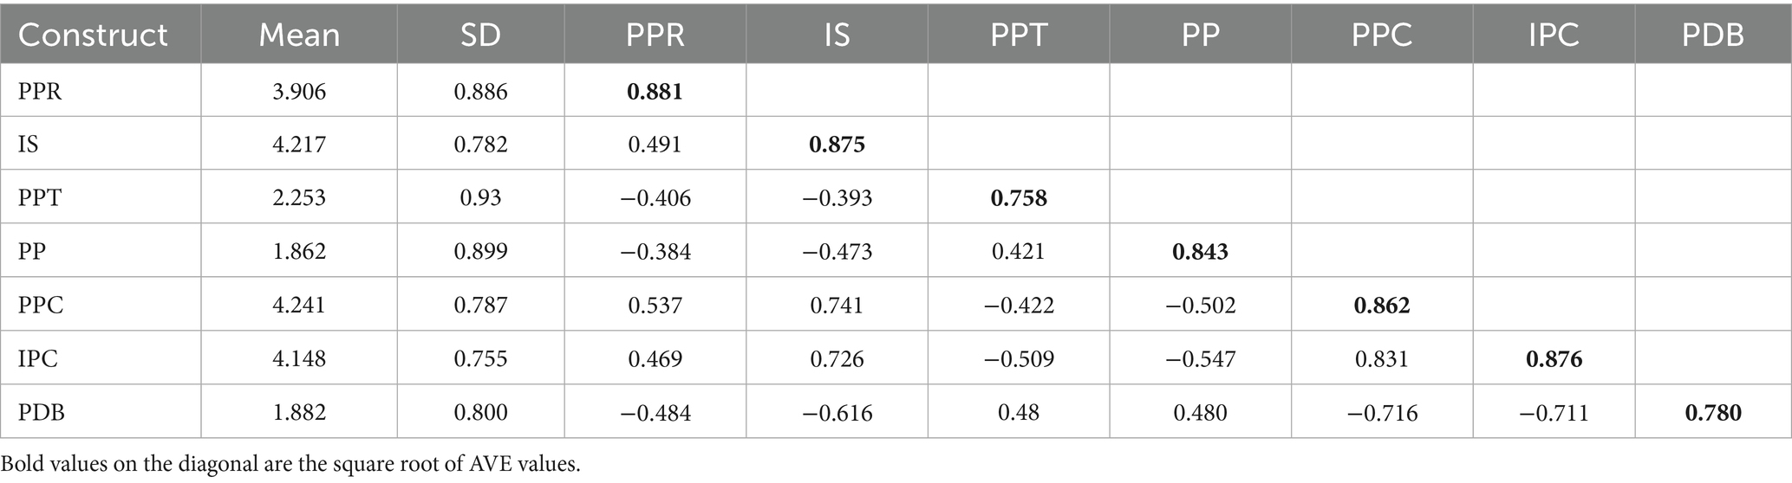Select the PDB column header
The image size is (1792, 483).
click(1712, 35)
